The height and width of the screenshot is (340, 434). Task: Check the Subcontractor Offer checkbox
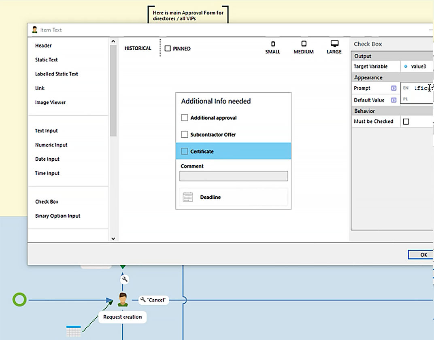(x=185, y=135)
